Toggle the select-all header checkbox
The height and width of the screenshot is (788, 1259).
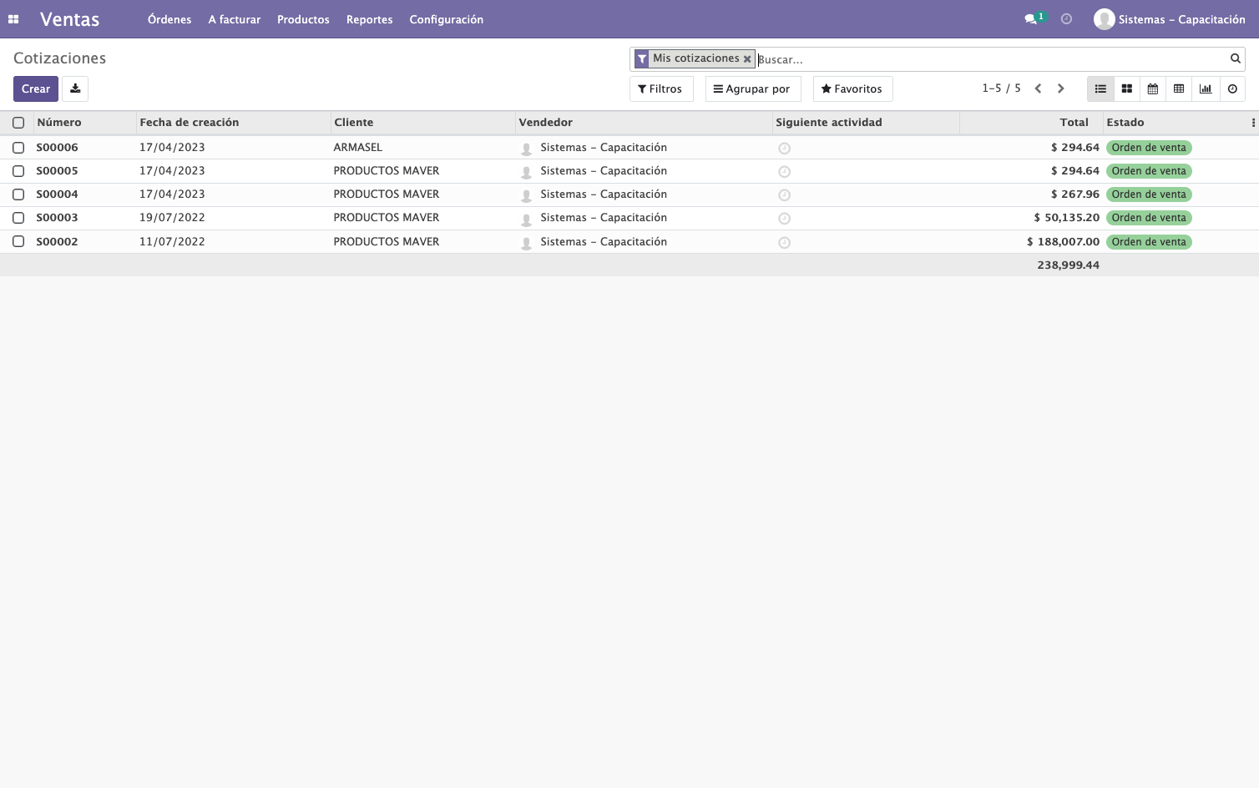click(x=18, y=123)
